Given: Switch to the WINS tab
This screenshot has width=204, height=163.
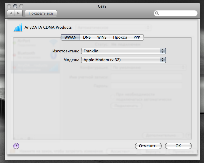Looking at the screenshot, I should pos(102,37).
